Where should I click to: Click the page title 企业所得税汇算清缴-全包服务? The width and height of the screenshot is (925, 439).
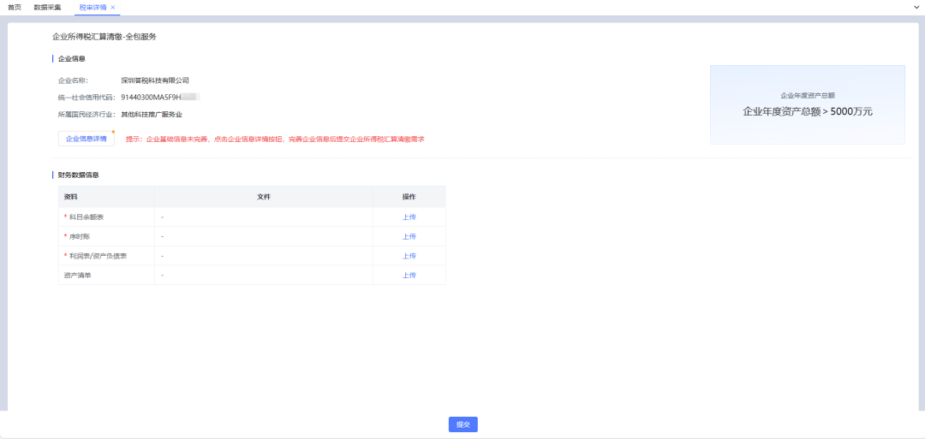(104, 37)
